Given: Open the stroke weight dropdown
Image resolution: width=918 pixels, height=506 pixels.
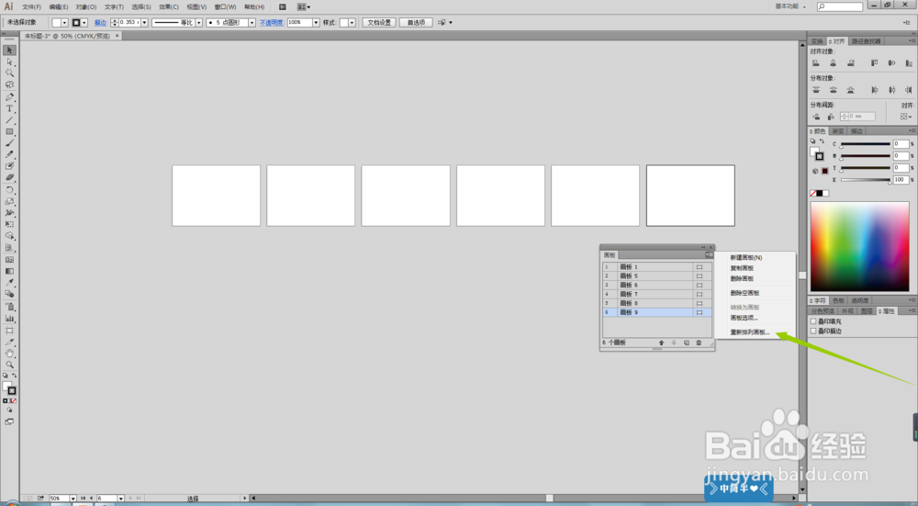Looking at the screenshot, I should 145,23.
